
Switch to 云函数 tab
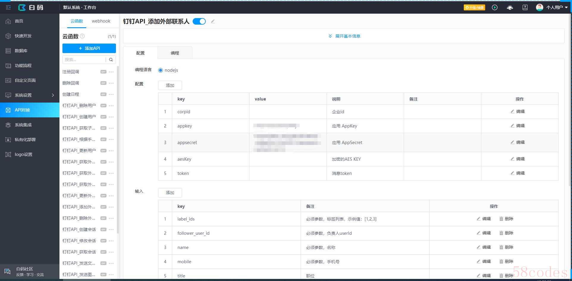point(77,21)
